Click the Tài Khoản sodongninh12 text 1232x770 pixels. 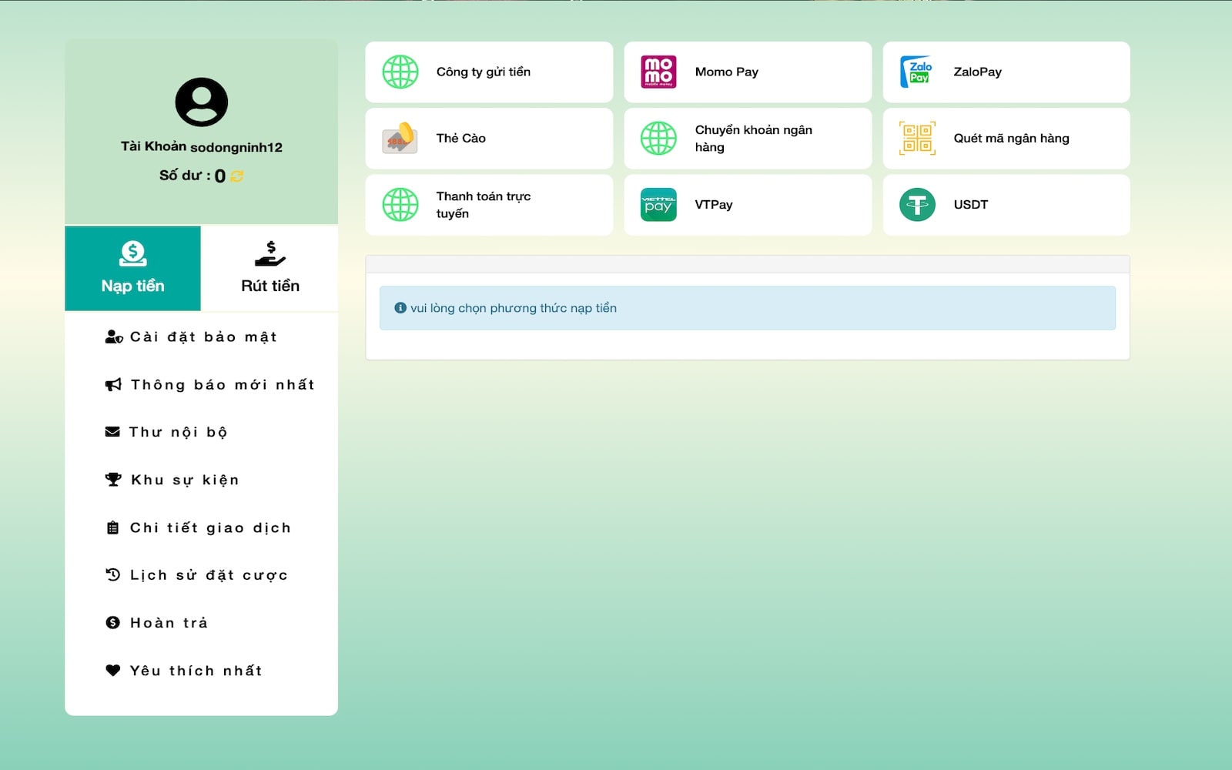pos(201,146)
